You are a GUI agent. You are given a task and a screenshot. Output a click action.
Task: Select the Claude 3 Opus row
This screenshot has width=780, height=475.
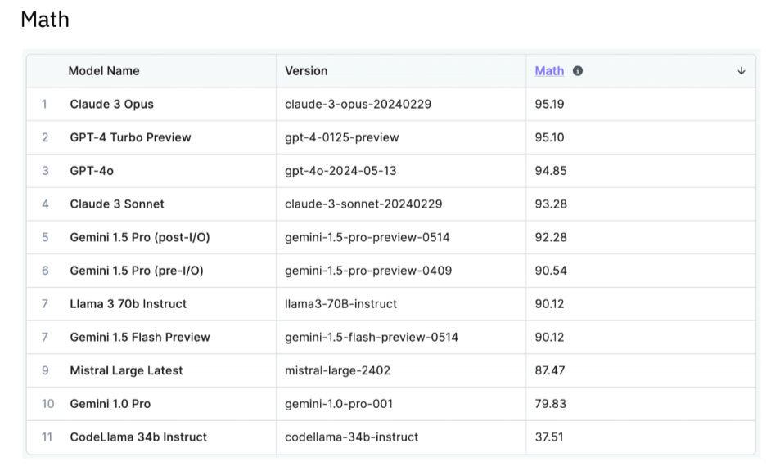(x=391, y=105)
